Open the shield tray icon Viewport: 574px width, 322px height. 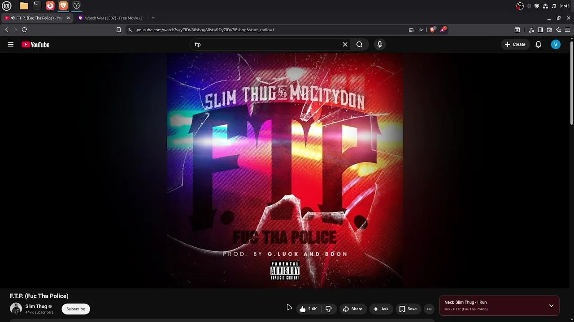click(x=537, y=6)
